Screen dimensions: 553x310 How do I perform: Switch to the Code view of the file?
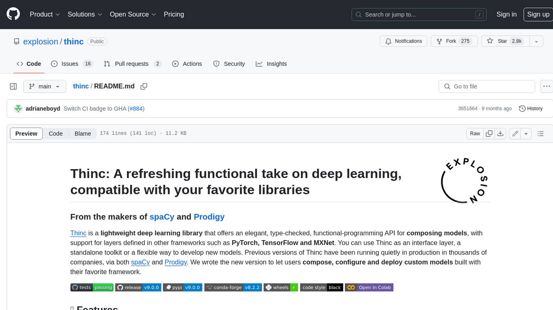click(56, 133)
